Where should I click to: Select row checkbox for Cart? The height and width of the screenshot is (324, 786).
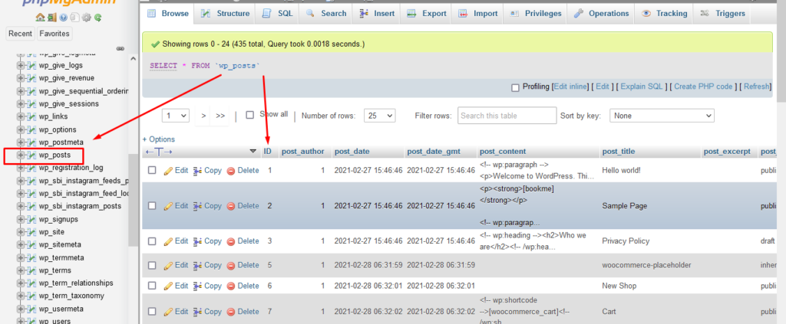tap(153, 312)
